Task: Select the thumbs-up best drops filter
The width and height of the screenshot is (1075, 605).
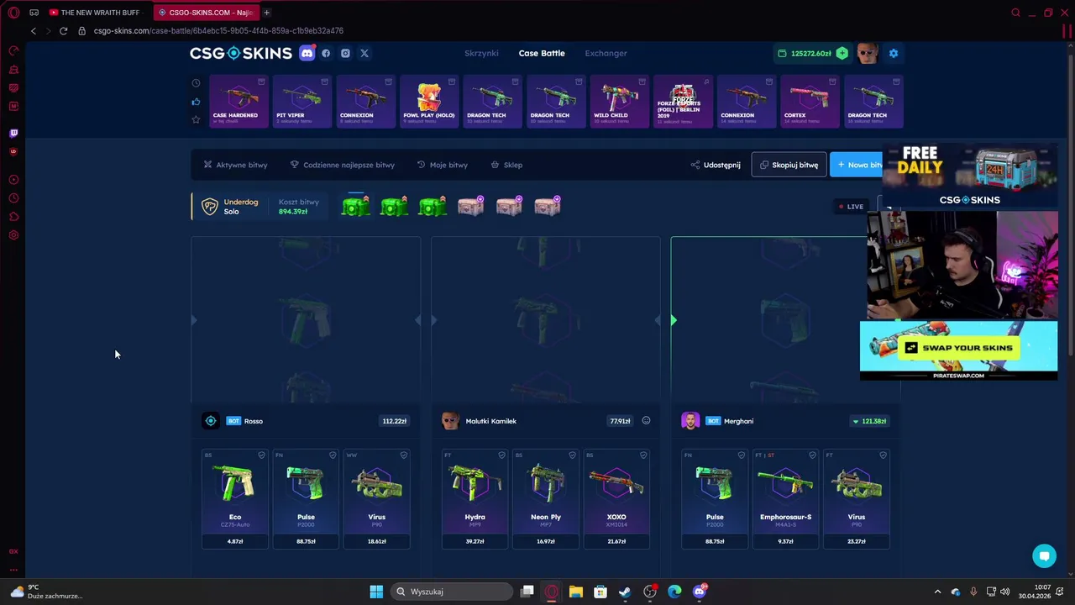Action: 196,102
